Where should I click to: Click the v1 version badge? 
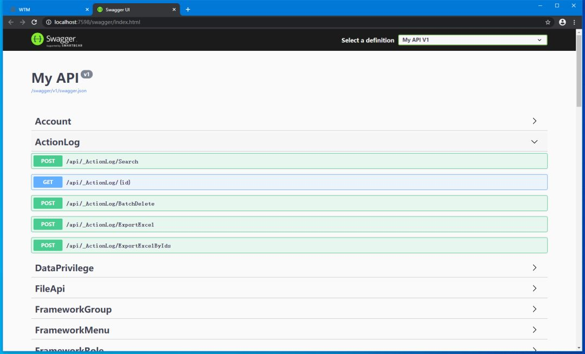click(87, 74)
